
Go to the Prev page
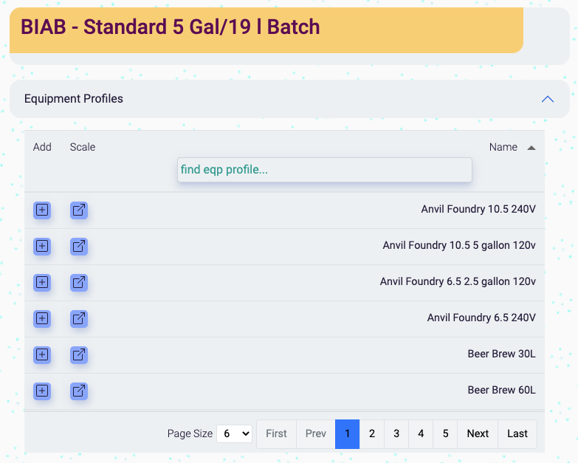tap(316, 434)
